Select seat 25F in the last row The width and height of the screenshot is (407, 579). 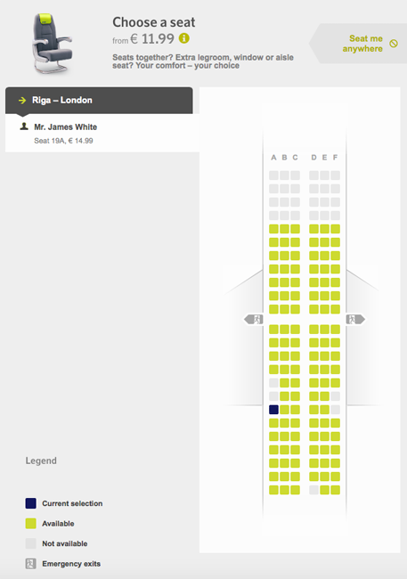point(336,490)
